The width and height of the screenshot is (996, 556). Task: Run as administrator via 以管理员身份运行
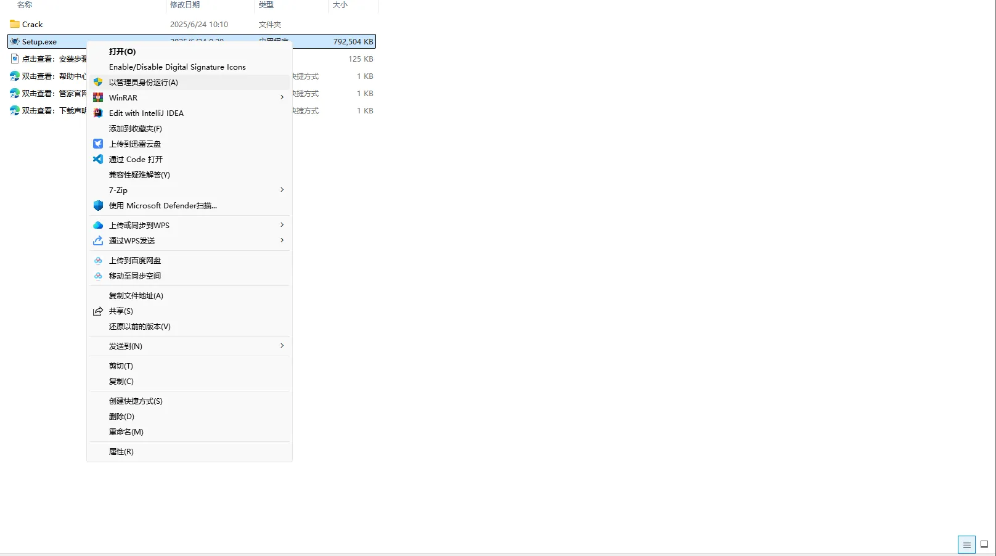pos(189,82)
